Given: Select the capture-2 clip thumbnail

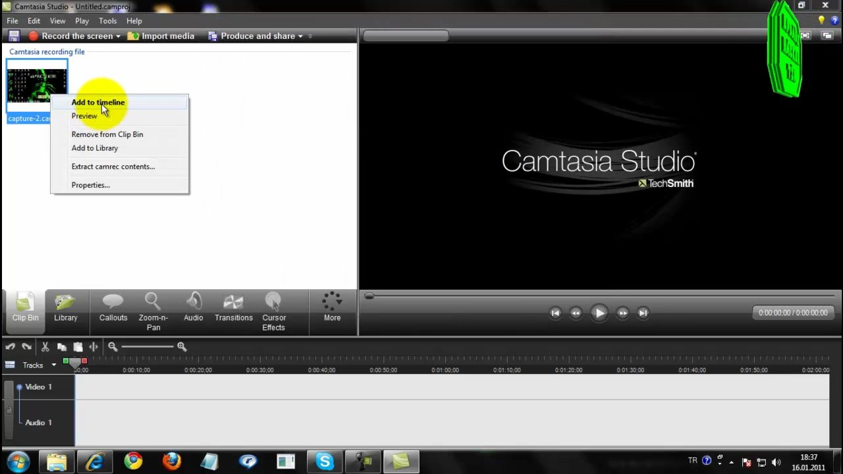Looking at the screenshot, I should (37, 86).
